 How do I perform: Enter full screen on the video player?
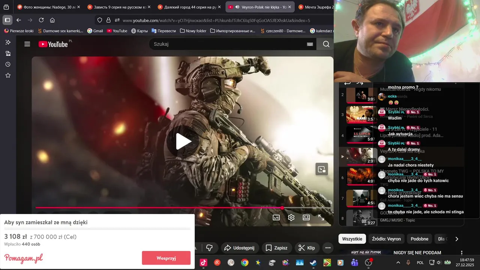(x=321, y=217)
